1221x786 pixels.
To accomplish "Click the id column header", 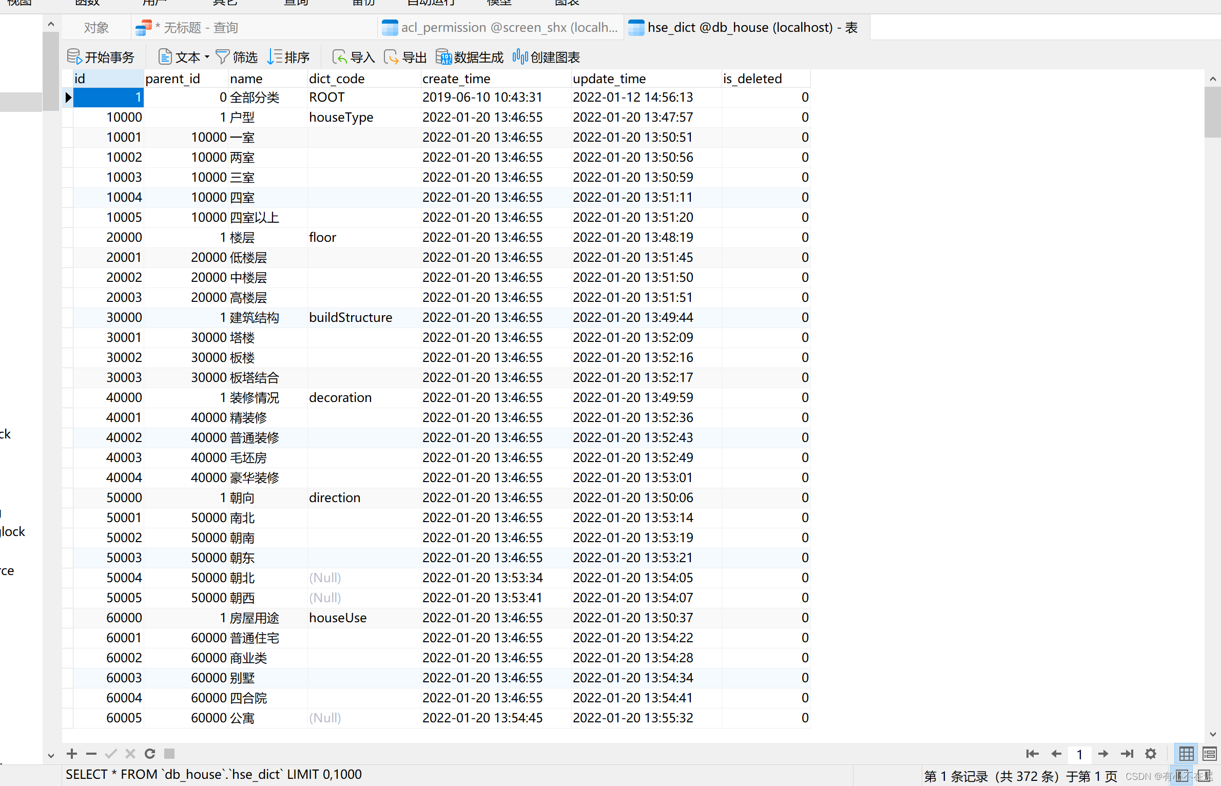I will 108,78.
